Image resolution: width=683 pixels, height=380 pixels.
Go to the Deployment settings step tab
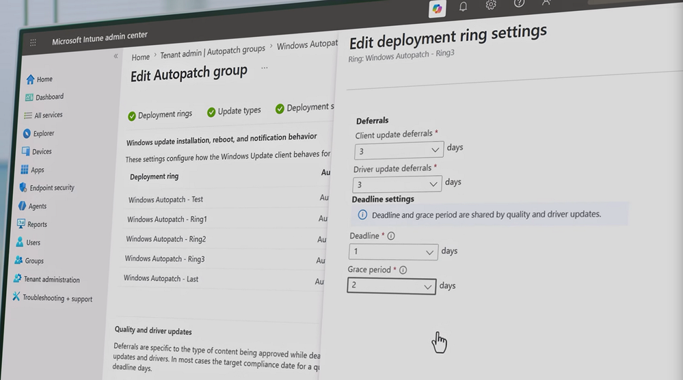pyautogui.click(x=305, y=107)
